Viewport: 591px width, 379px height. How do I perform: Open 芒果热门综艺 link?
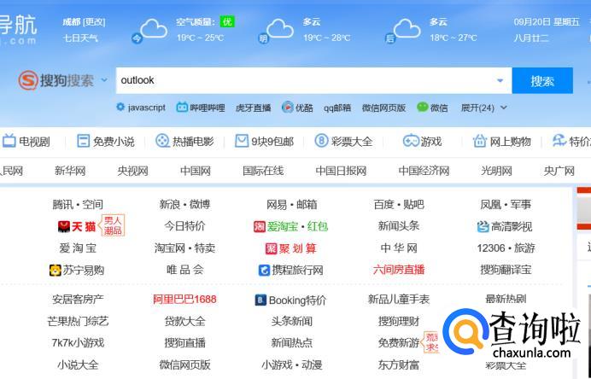pyautogui.click(x=78, y=321)
